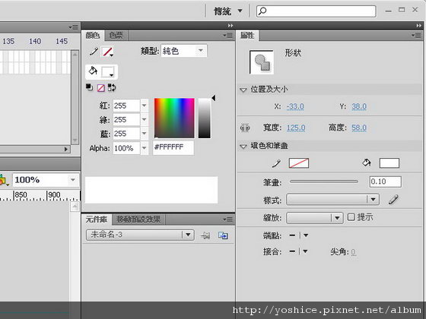Adjust the brightness slider next to the spectrum
426x319 pixels.
(205, 118)
